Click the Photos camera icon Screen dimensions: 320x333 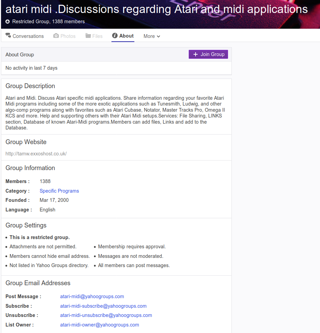pyautogui.click(x=56, y=36)
